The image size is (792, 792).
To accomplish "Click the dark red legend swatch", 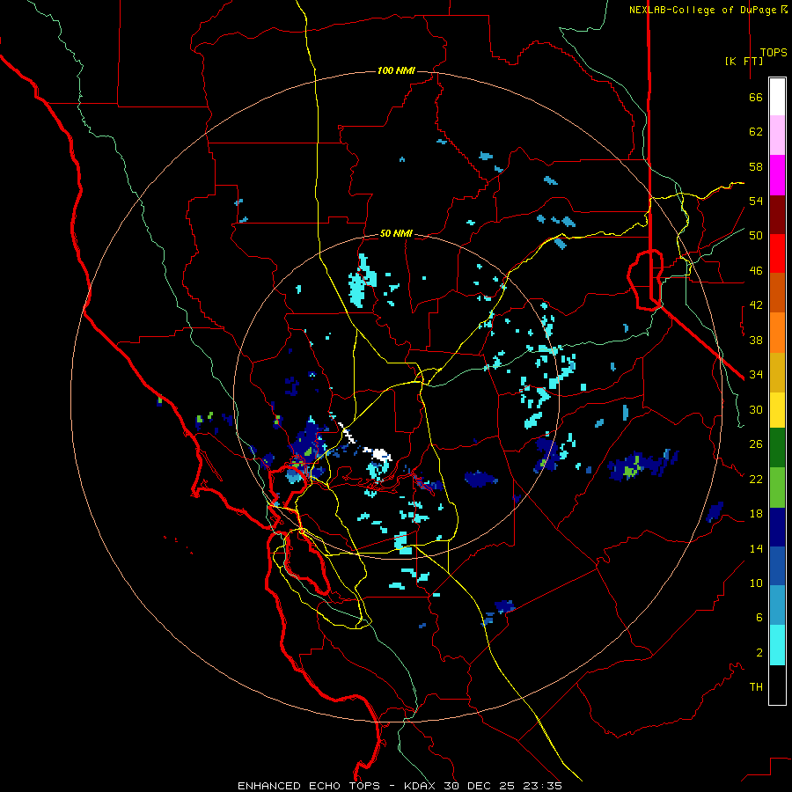I will 777,214.
